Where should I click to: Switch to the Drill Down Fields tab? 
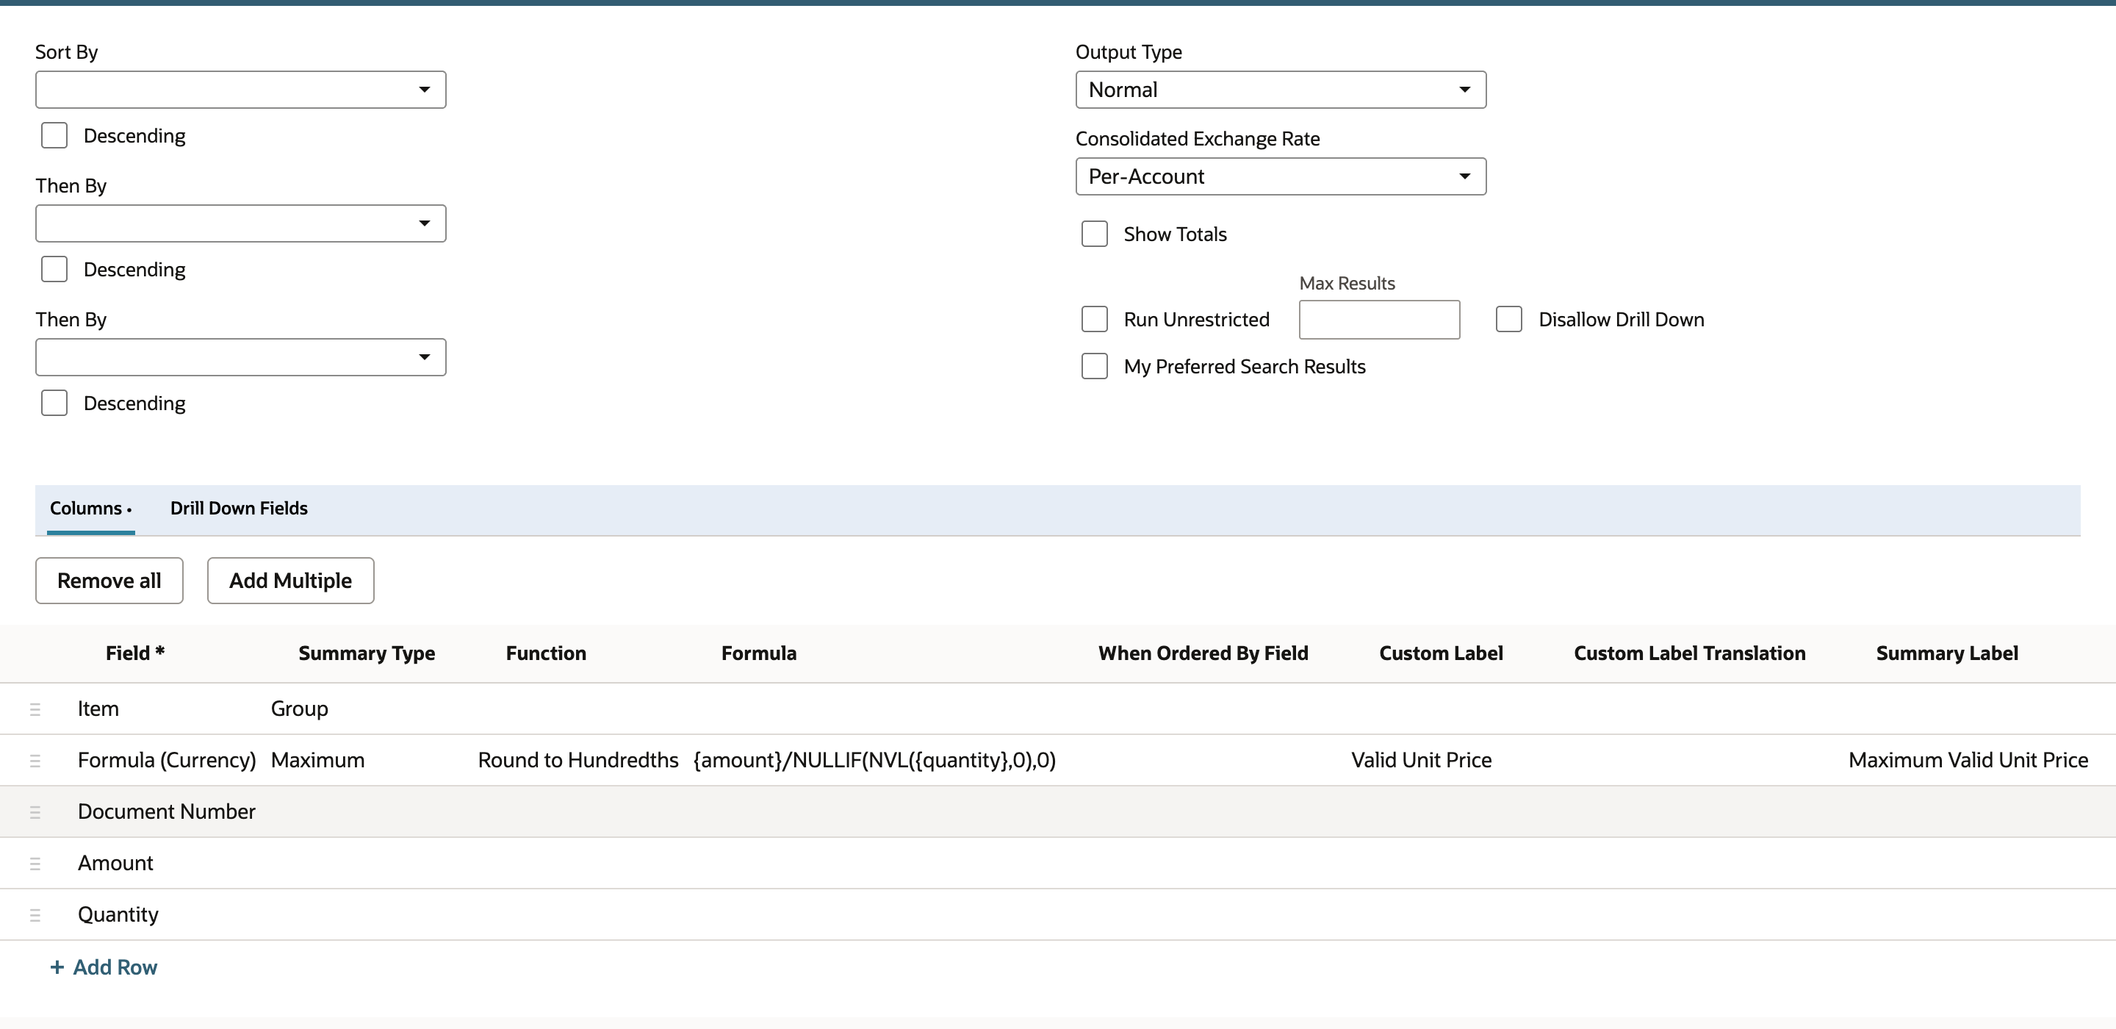(x=239, y=509)
